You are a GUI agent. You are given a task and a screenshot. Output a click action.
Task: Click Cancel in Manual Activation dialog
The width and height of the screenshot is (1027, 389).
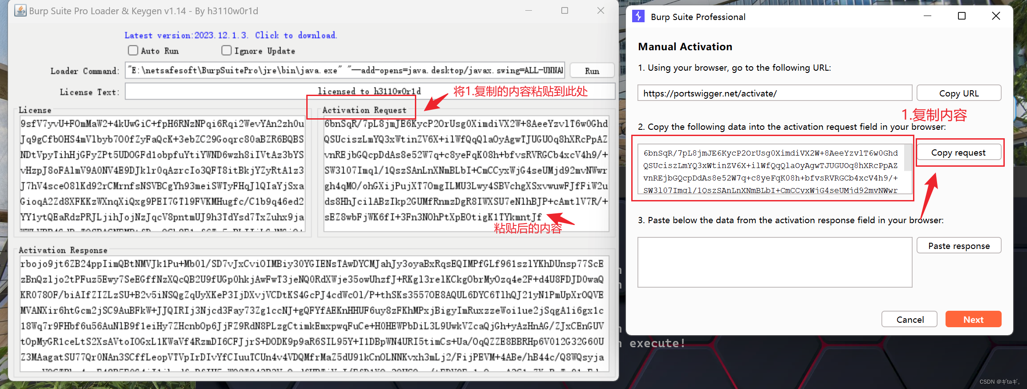pos(909,319)
